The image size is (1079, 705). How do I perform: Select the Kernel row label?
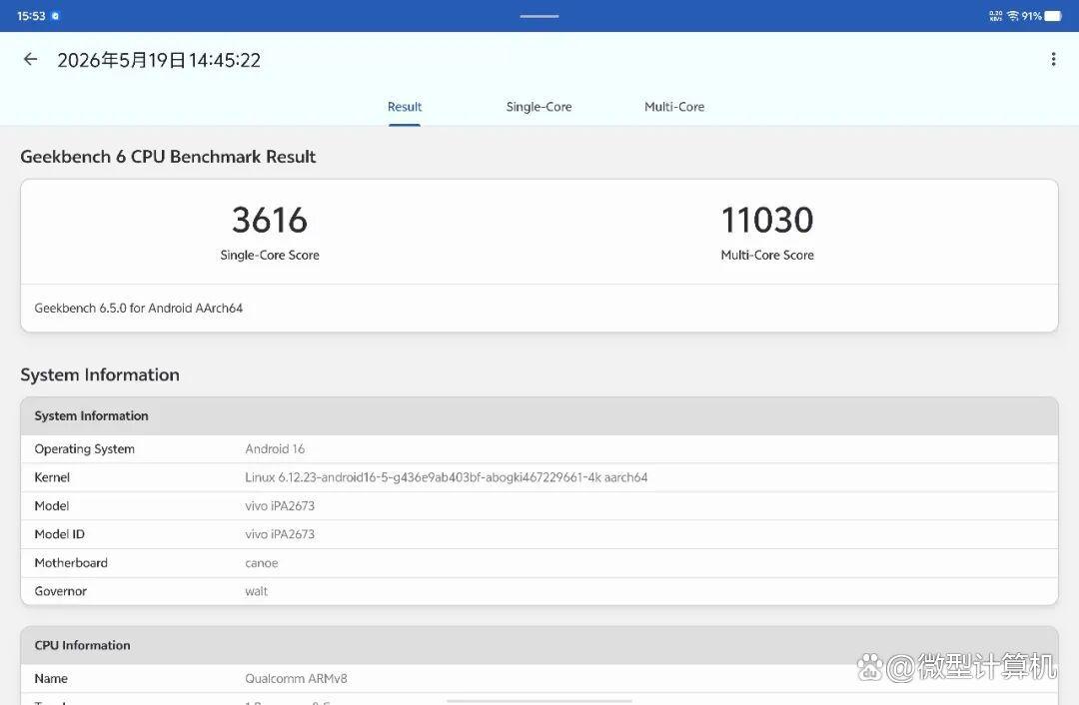pyautogui.click(x=52, y=477)
